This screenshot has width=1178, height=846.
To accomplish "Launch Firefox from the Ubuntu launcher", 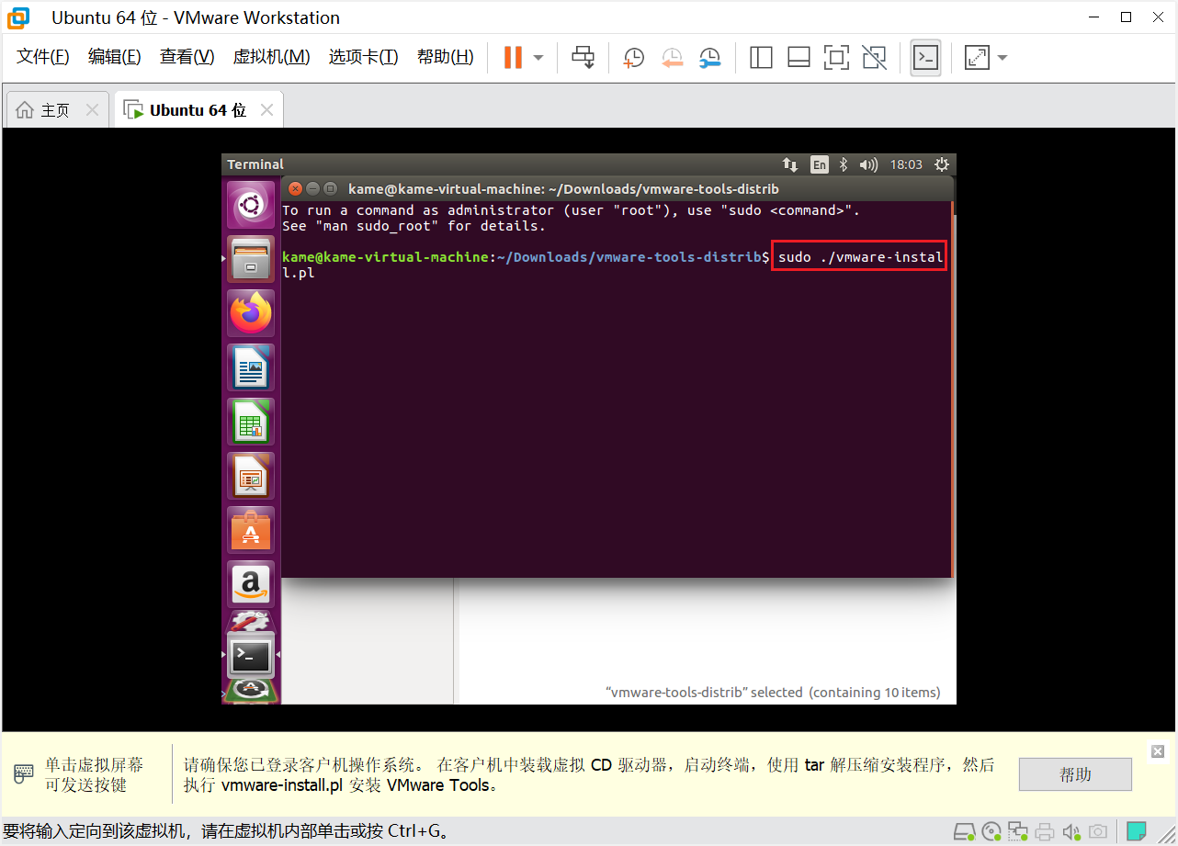I will click(251, 313).
